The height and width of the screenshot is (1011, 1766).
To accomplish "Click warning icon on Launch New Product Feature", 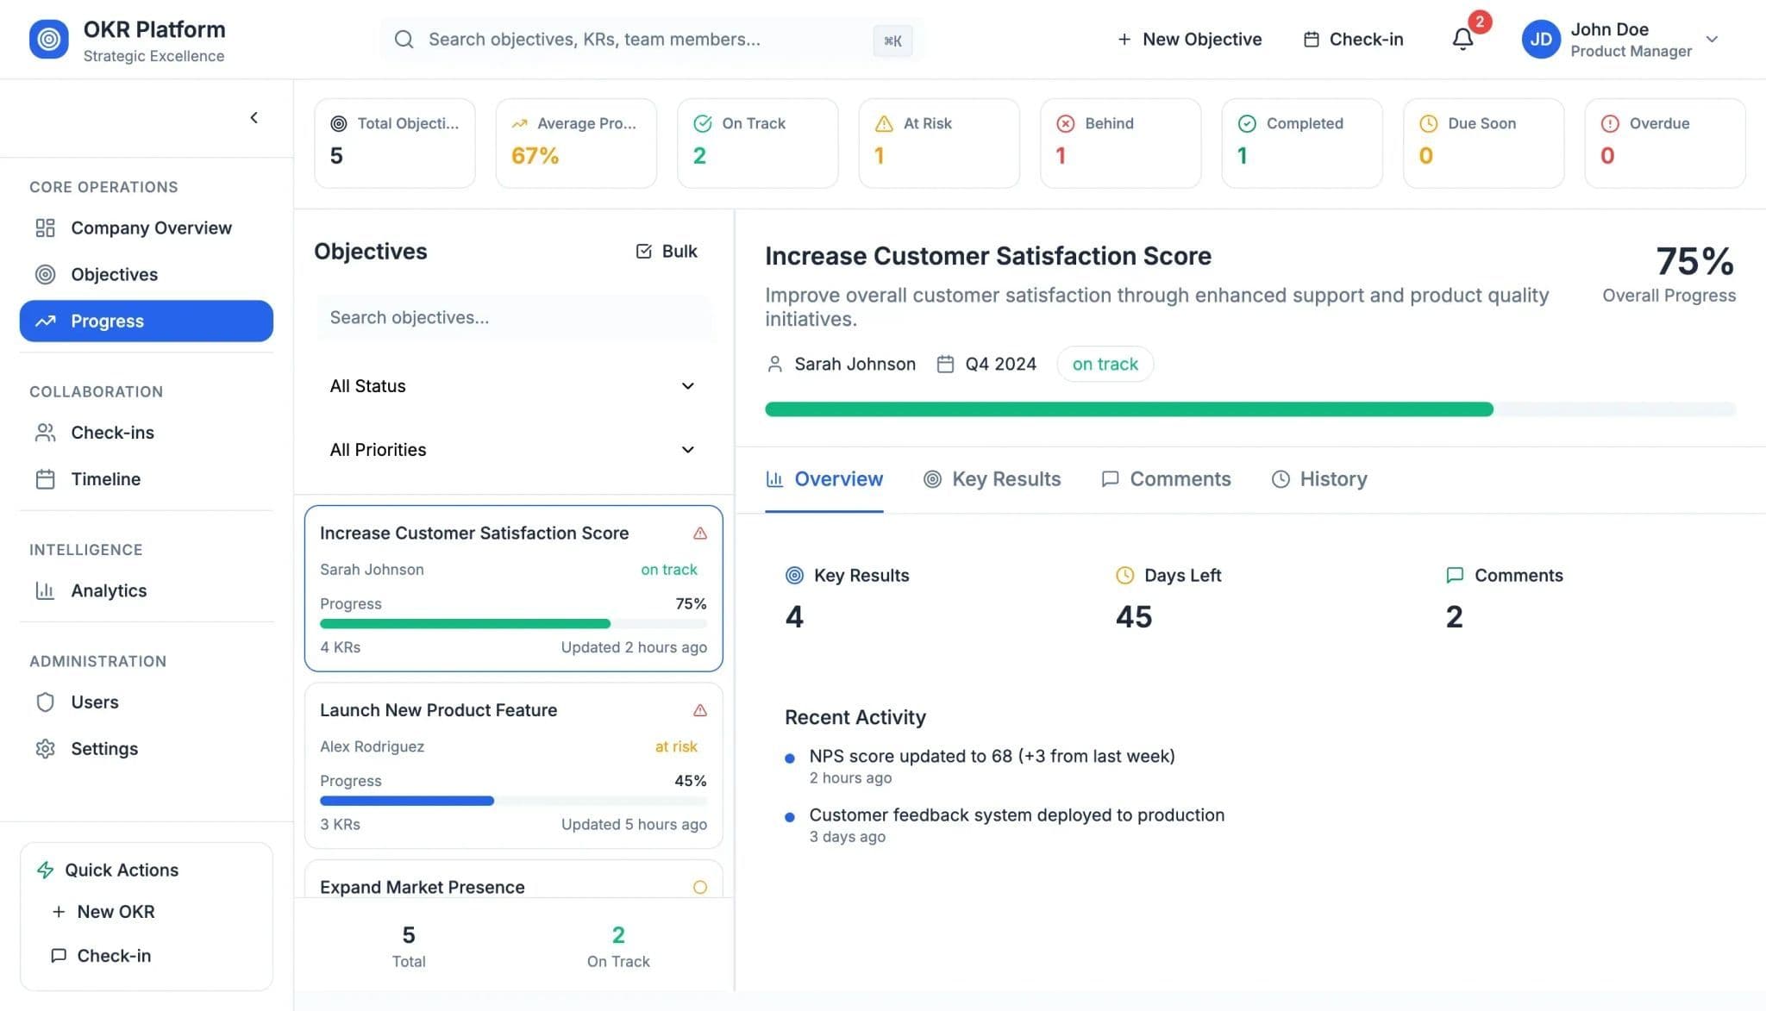I will tap(700, 710).
